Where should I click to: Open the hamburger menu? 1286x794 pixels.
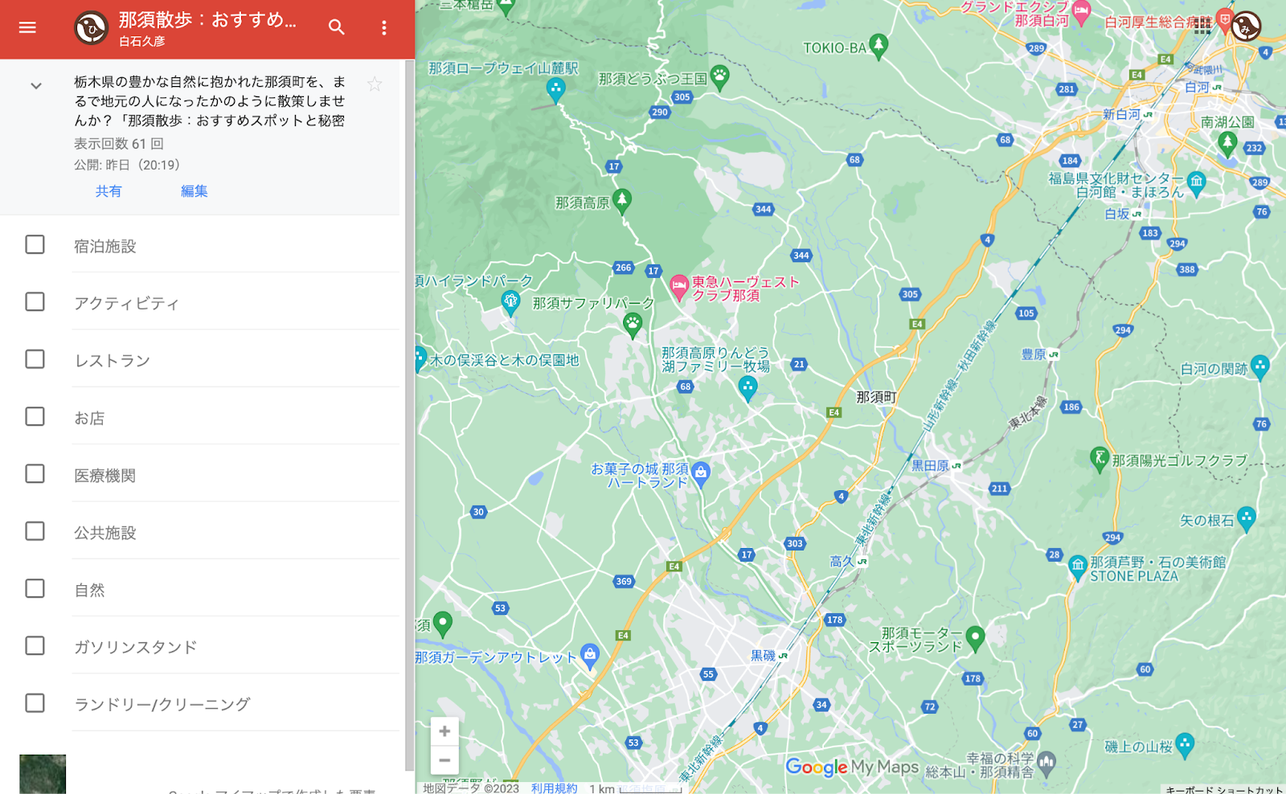coord(27,27)
